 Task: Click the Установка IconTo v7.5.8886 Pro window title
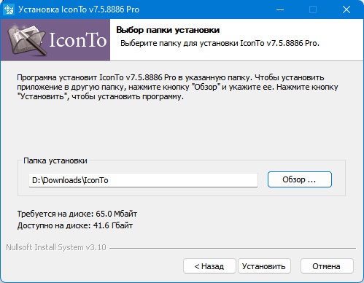(79, 9)
